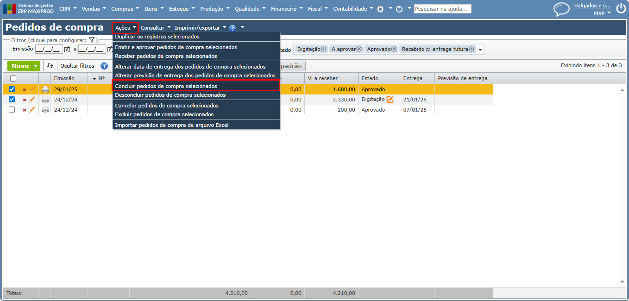Delete the 200,00 order with red x

[25, 110]
